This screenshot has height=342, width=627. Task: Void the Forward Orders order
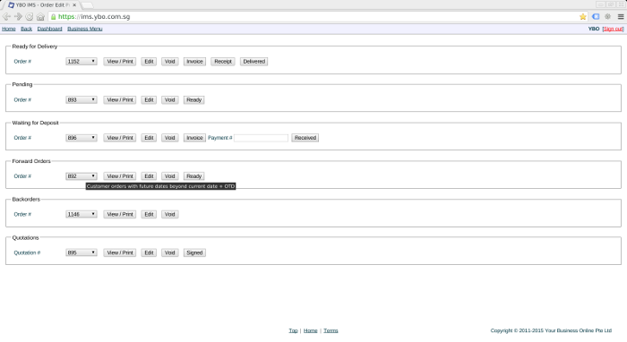pyautogui.click(x=170, y=176)
